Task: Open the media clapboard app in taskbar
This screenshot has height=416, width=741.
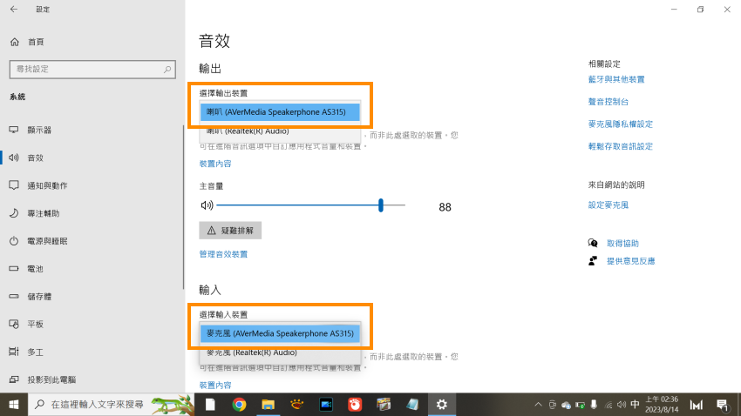Action: point(384,405)
